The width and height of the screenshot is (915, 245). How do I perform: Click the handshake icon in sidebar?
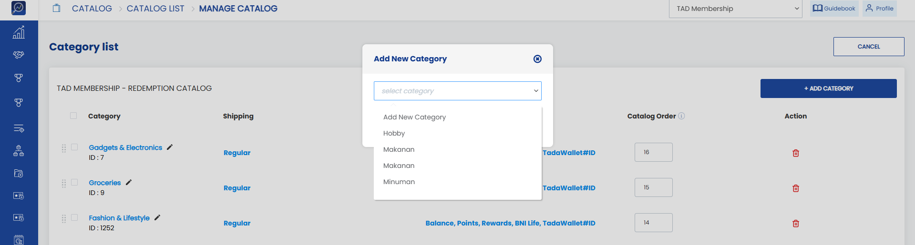pos(19,55)
